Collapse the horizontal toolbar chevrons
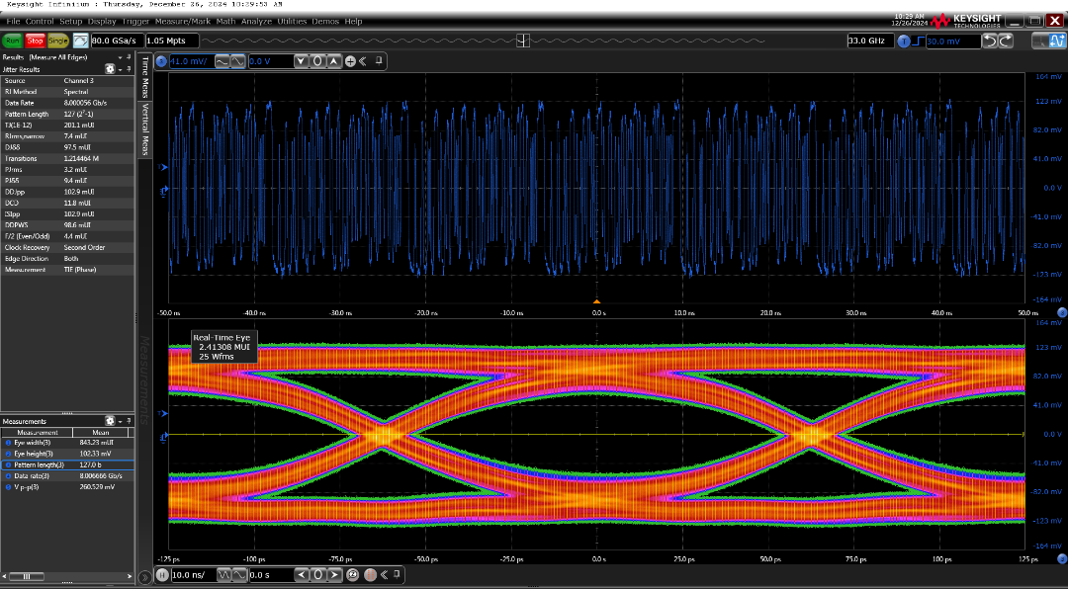 click(384, 575)
